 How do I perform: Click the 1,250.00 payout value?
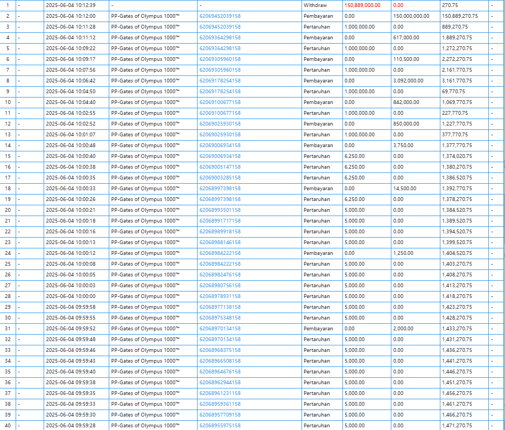pyautogui.click(x=403, y=253)
